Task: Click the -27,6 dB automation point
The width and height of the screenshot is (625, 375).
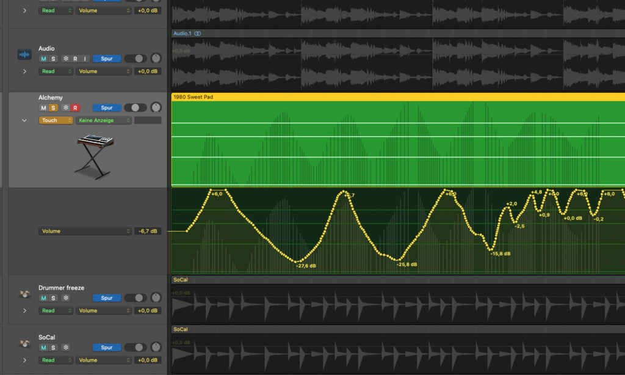Action: pos(296,261)
